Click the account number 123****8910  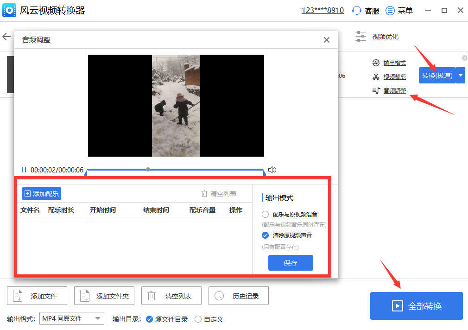323,11
